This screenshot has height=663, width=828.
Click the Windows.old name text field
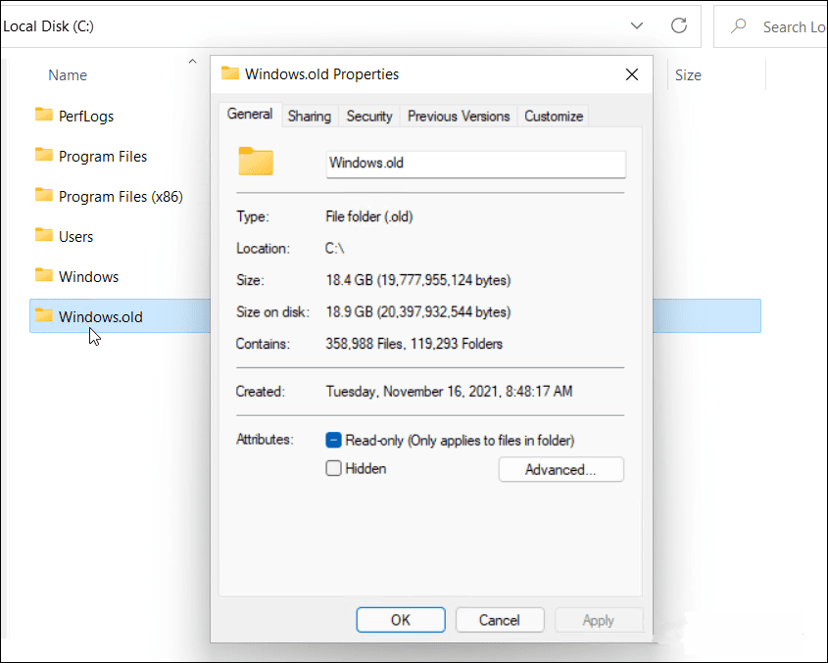(x=475, y=164)
